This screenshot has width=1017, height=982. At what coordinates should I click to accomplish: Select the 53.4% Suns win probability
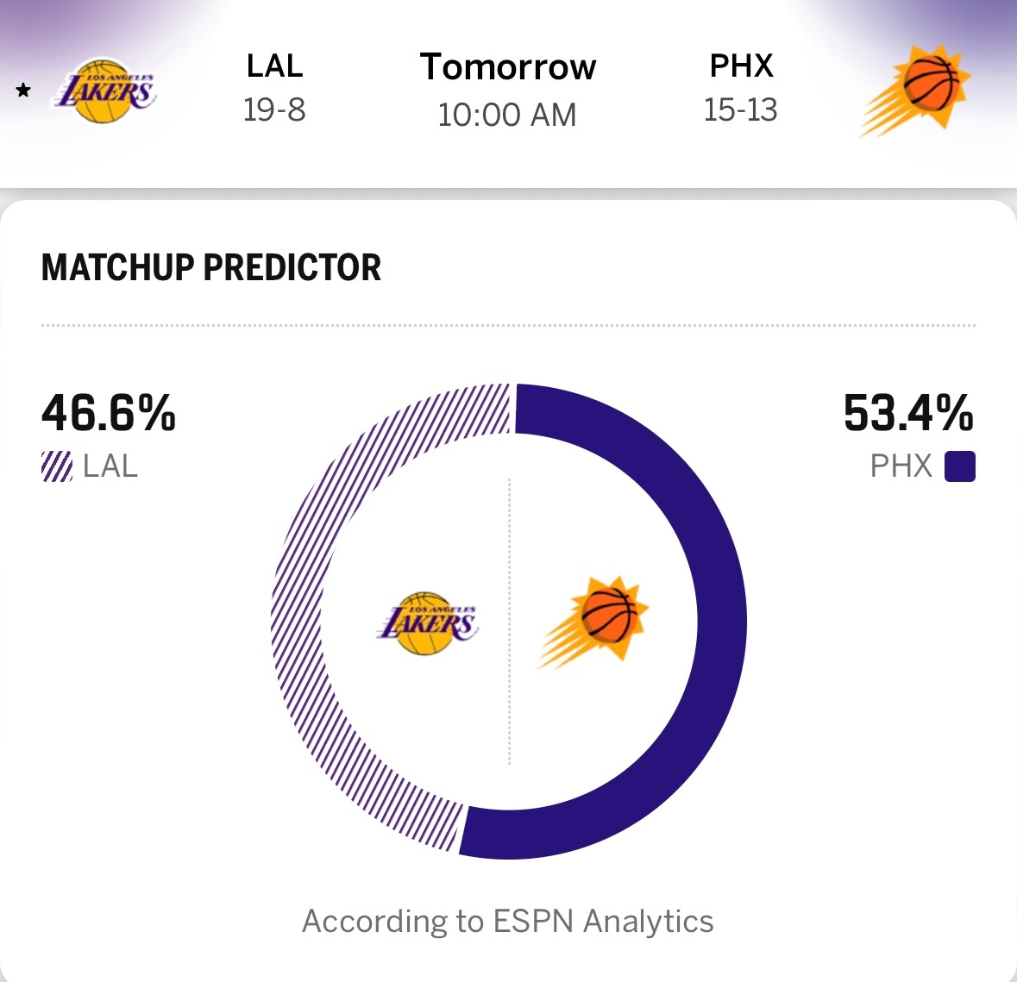(908, 413)
